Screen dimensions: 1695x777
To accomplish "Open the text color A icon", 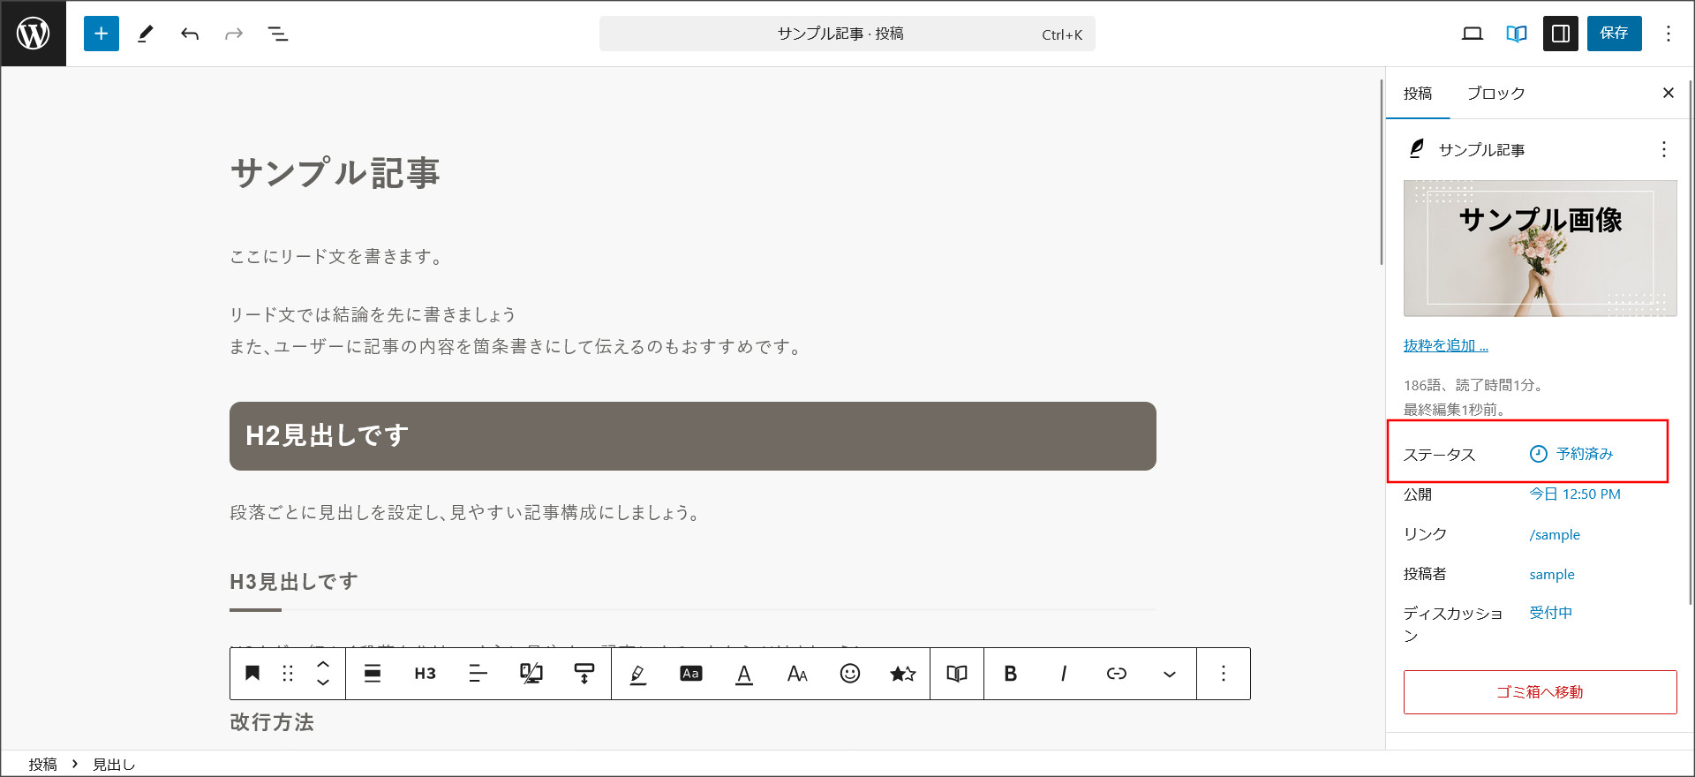I will [x=744, y=674].
